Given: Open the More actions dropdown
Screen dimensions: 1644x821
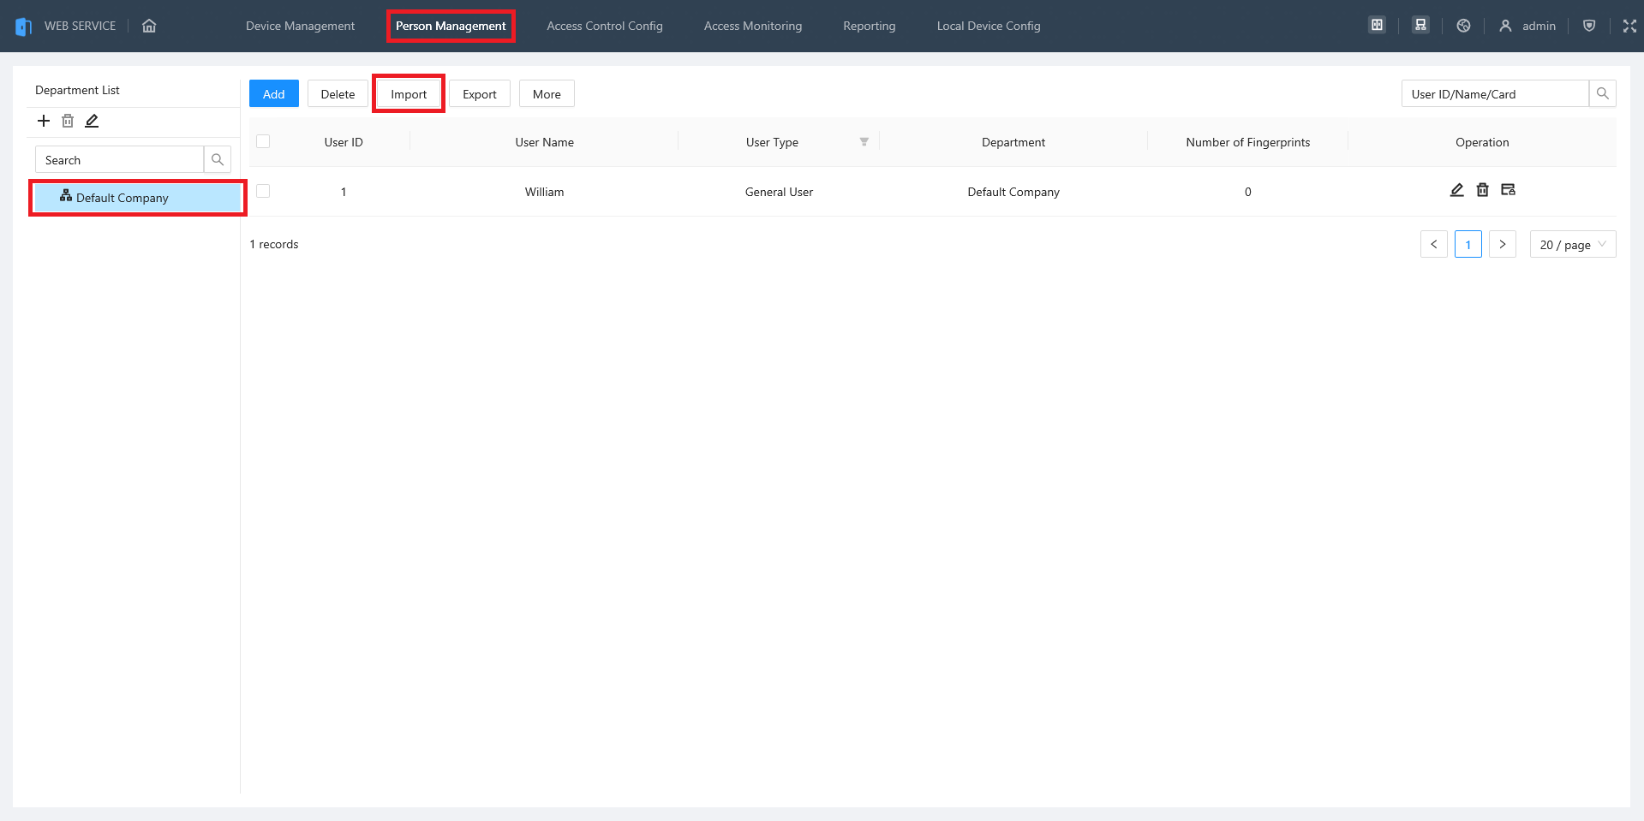Looking at the screenshot, I should point(547,93).
